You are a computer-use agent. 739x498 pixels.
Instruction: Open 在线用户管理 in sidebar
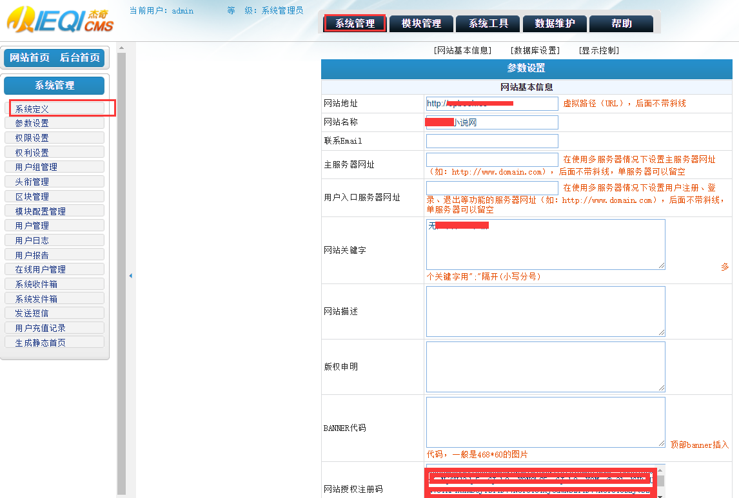tap(54, 269)
